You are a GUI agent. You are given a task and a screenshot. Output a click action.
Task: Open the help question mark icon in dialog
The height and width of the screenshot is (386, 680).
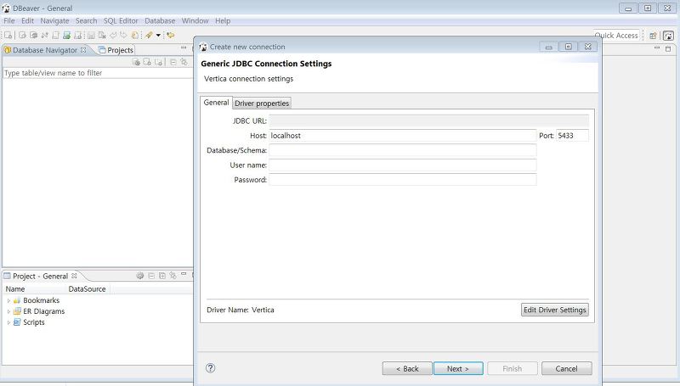click(210, 368)
